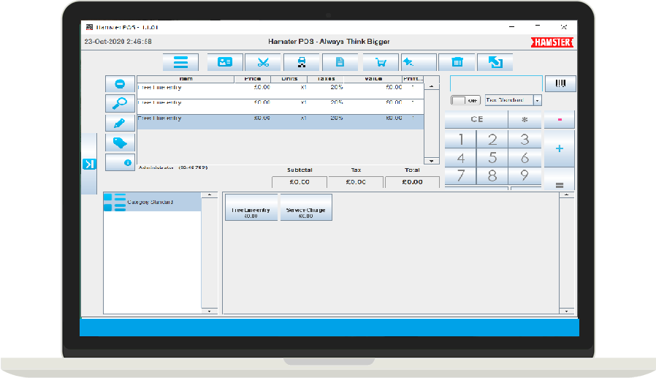Click the magnifier search button

(x=120, y=103)
